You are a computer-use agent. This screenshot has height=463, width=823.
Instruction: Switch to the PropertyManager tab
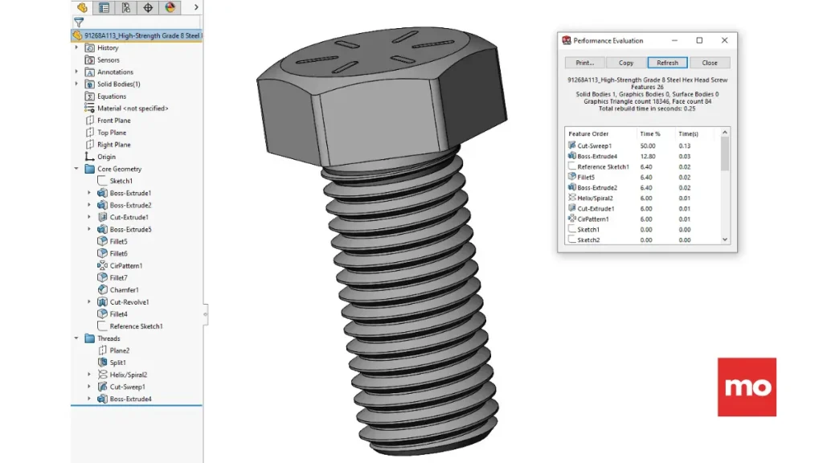point(104,7)
